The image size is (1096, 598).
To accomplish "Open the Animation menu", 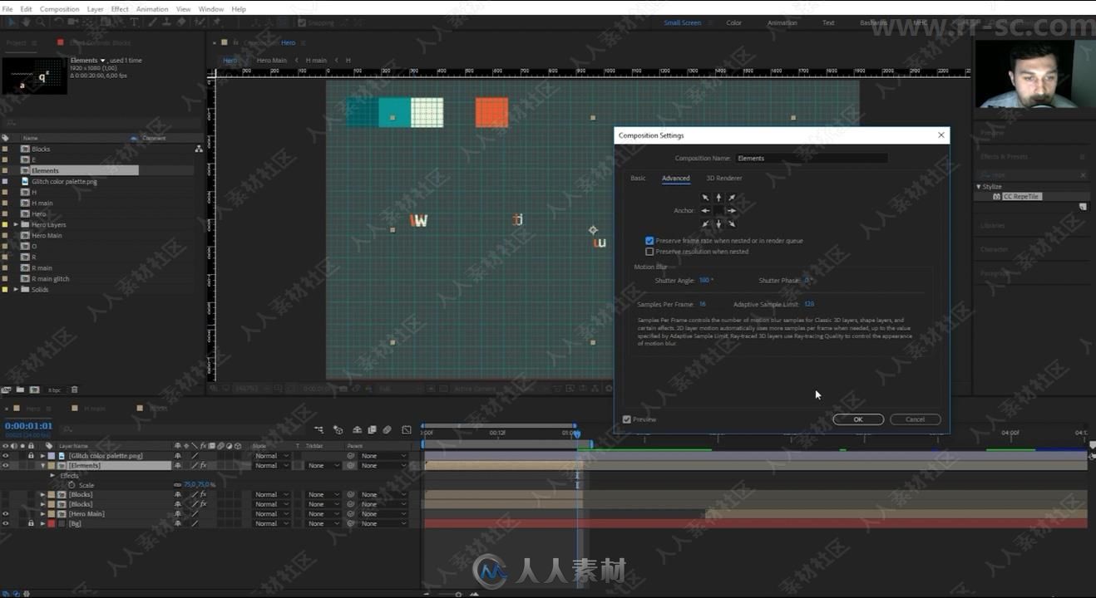I will click(152, 9).
